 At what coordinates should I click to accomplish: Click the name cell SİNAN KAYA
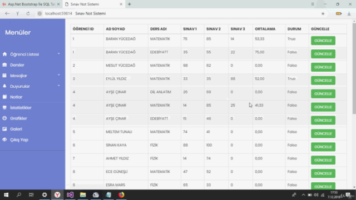(x=116, y=145)
